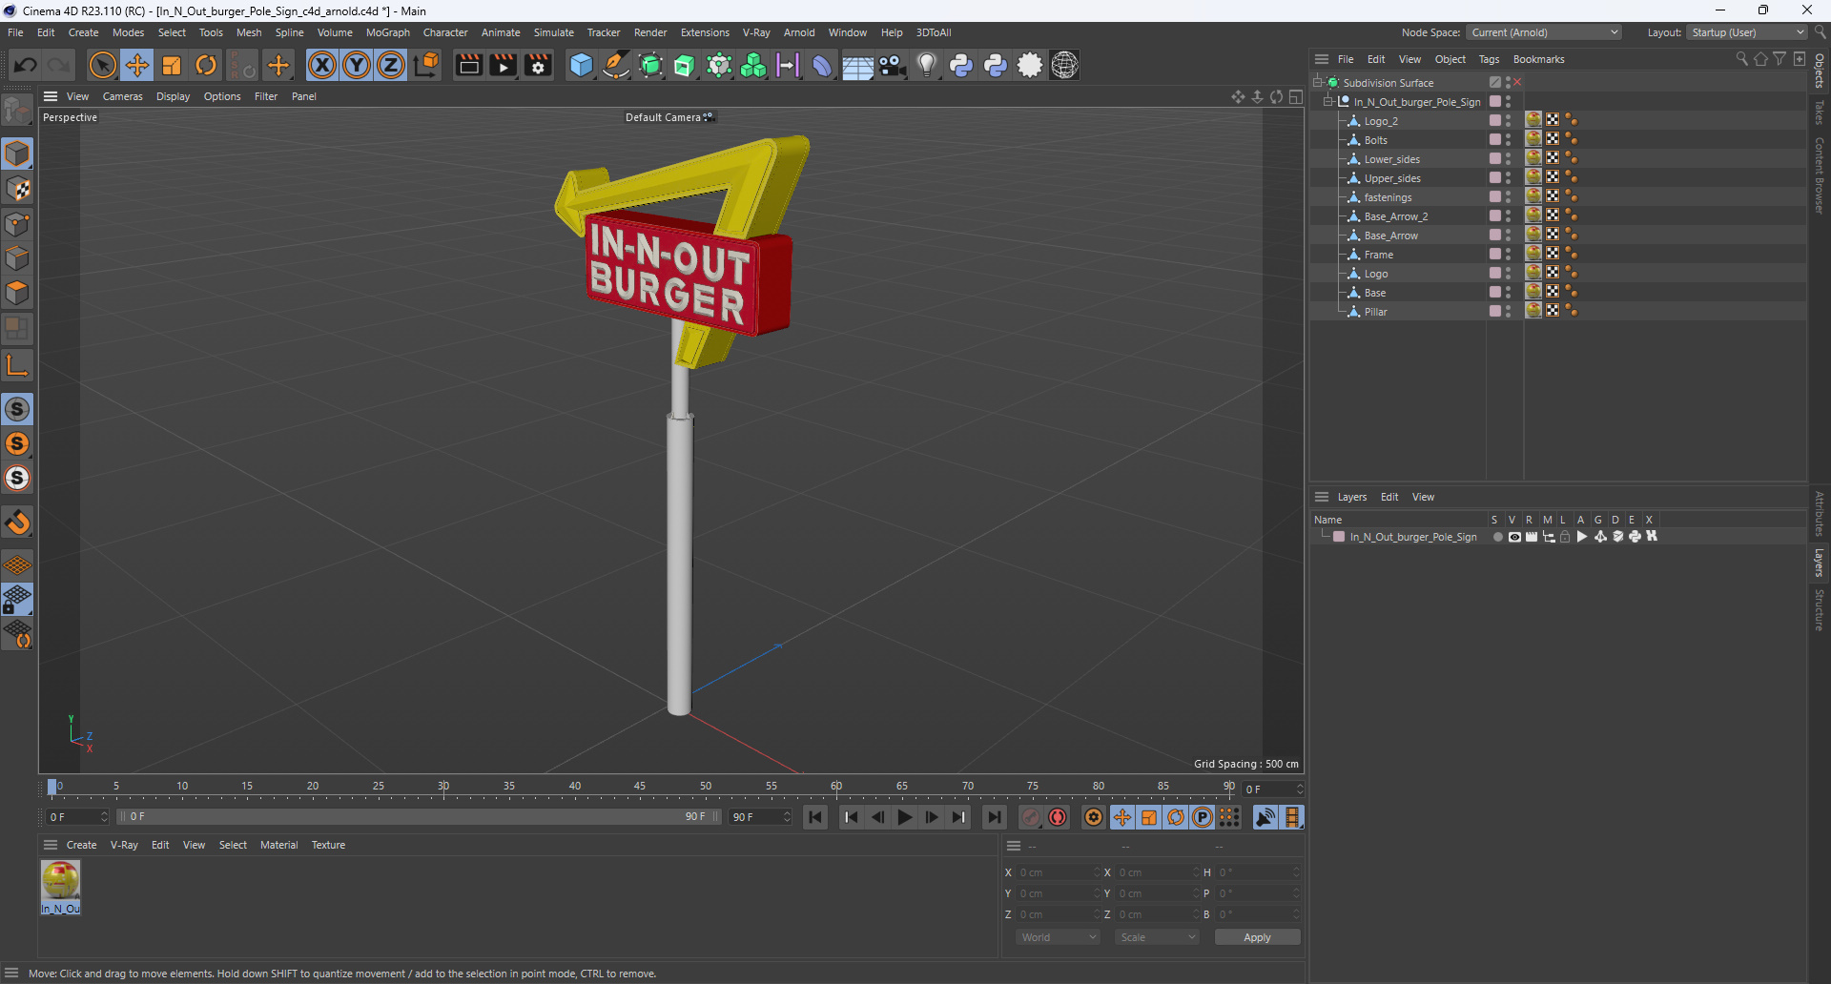1831x984 pixels.
Task: Toggle Y axis lock
Action: pyautogui.click(x=357, y=65)
